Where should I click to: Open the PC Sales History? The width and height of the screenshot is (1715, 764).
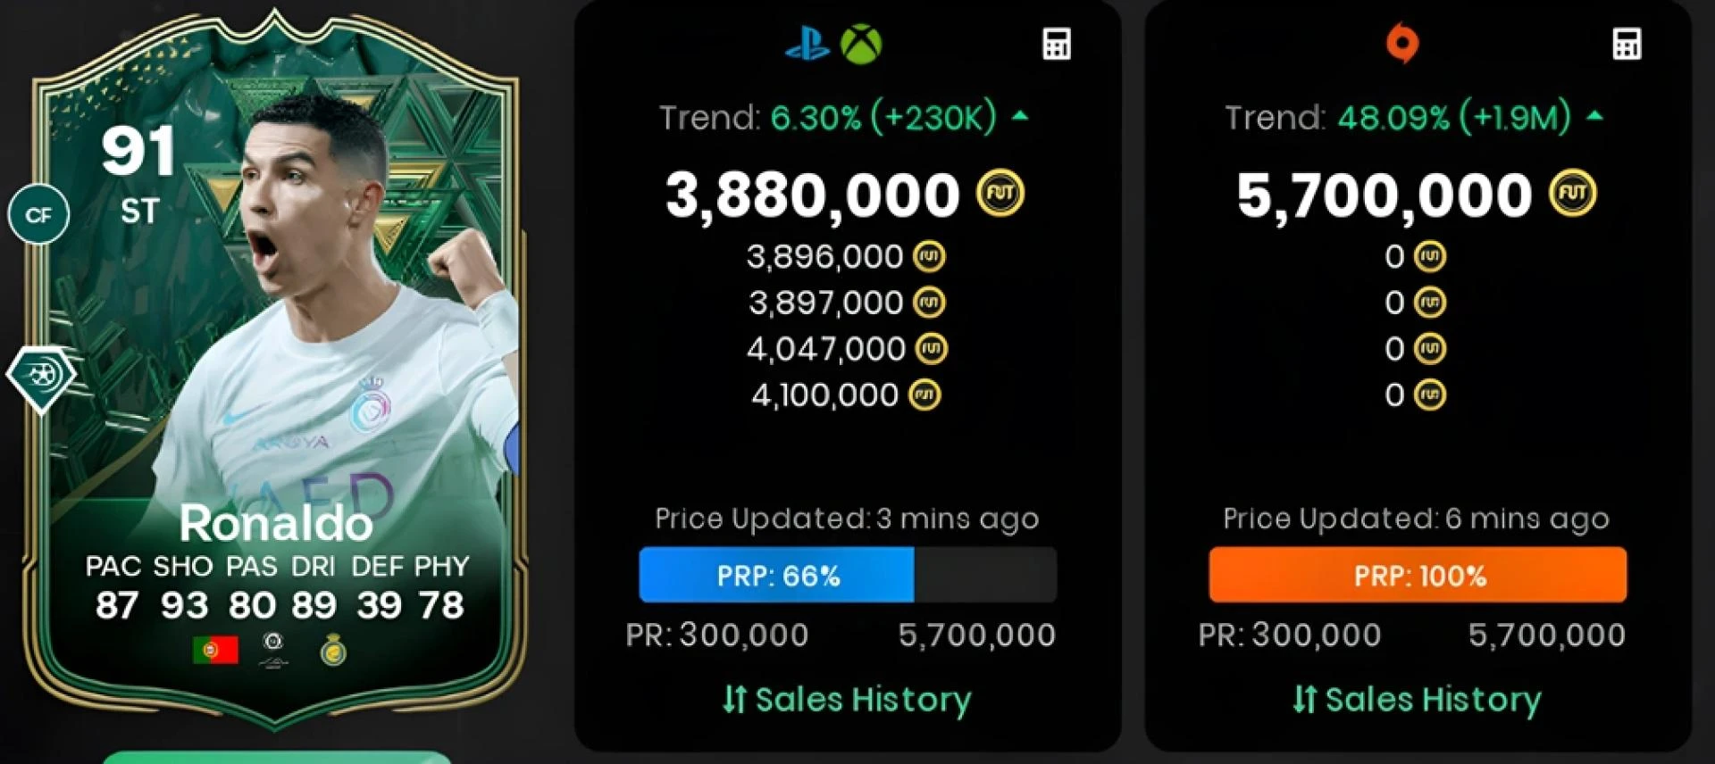pos(1417,700)
